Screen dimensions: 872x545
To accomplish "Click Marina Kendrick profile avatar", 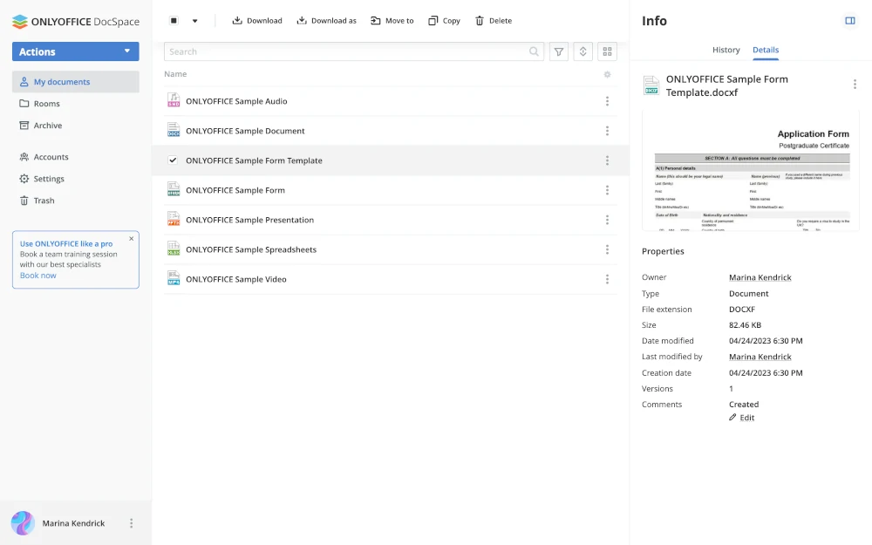I will pos(23,523).
